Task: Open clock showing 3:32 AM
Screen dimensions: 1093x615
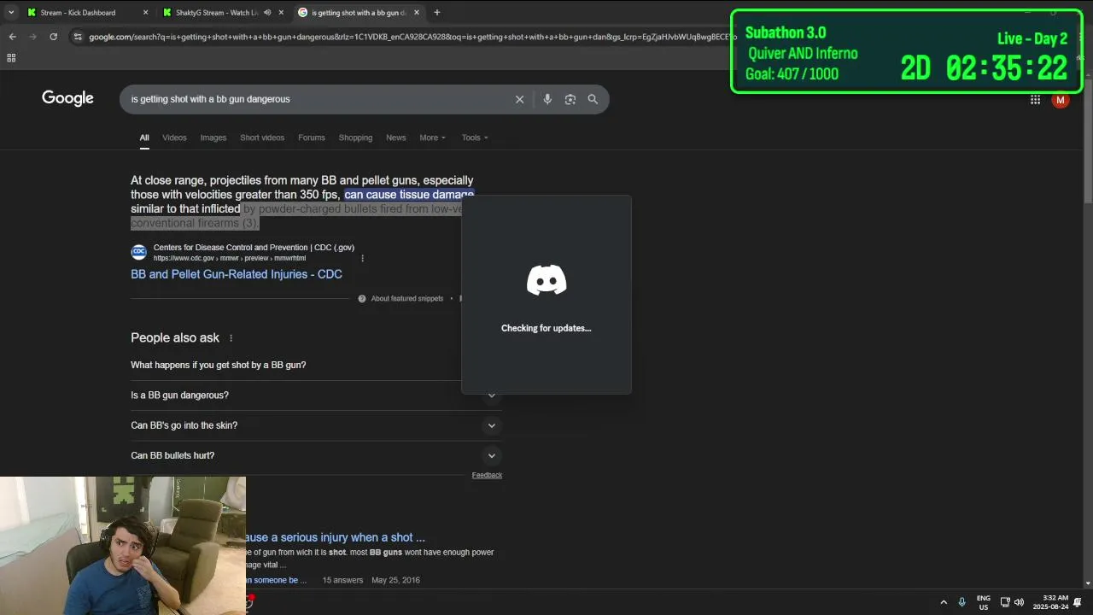Action: coord(1051,602)
